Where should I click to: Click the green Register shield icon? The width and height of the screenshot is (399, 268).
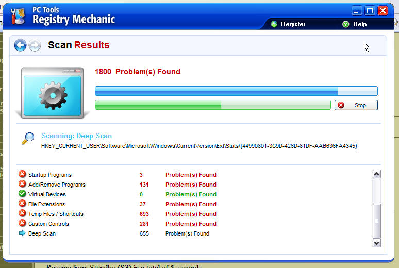click(x=274, y=24)
